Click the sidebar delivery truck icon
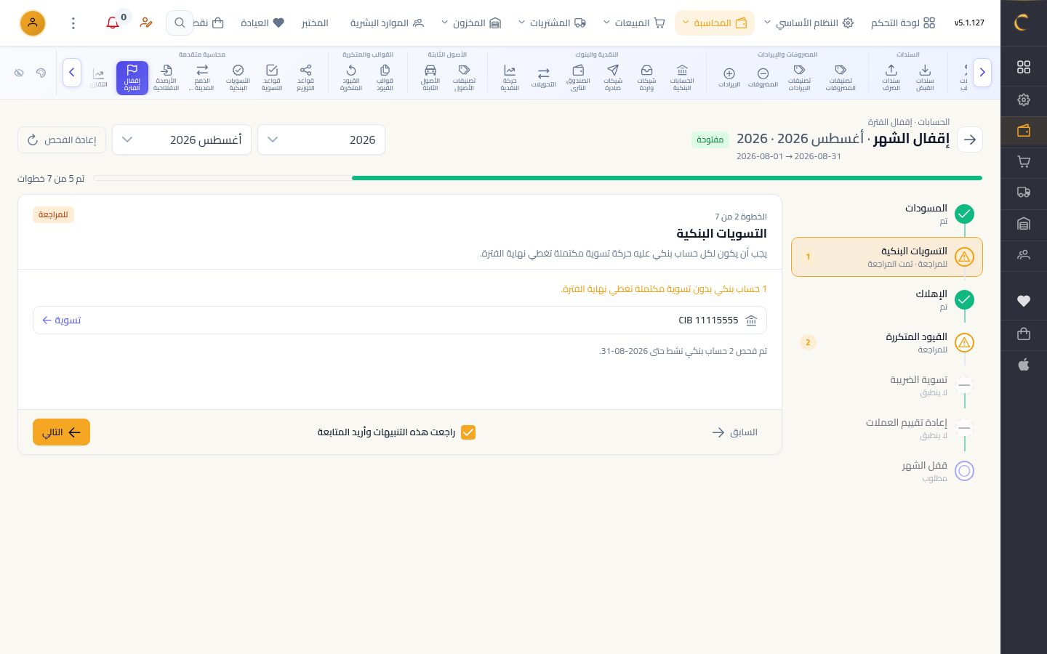The image size is (1047, 654). point(1024,193)
